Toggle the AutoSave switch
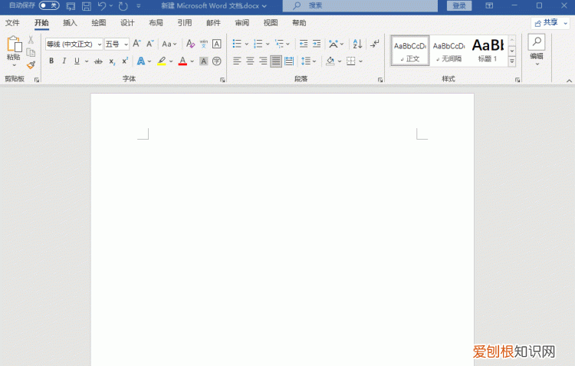This screenshot has height=366, width=575. coord(49,5)
